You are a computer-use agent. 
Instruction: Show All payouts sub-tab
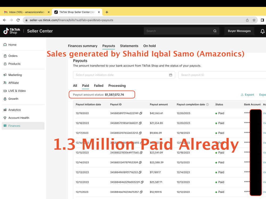tap(75, 86)
